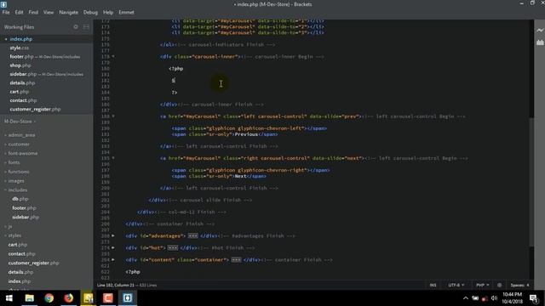Open yellow app icon in taskbar
This screenshot has height=306, width=545.
tap(88, 298)
